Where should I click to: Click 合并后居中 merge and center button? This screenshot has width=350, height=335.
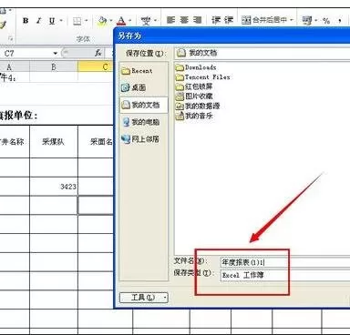[x=264, y=20]
